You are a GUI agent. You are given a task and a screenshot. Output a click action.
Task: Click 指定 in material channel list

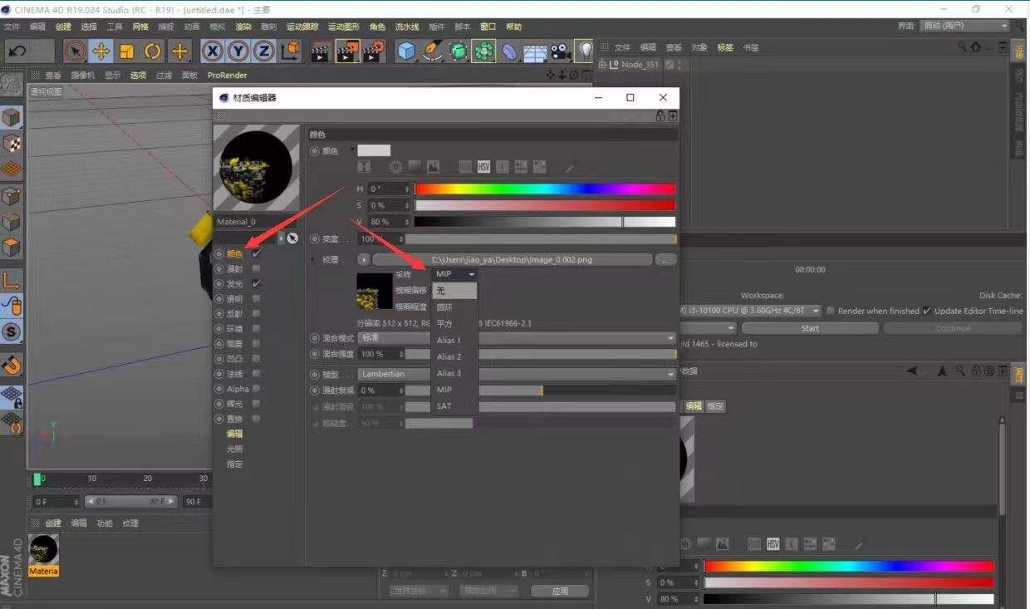[x=235, y=464]
